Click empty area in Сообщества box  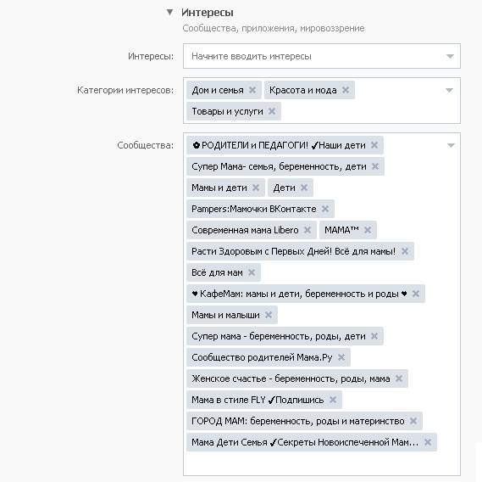[x=322, y=463]
